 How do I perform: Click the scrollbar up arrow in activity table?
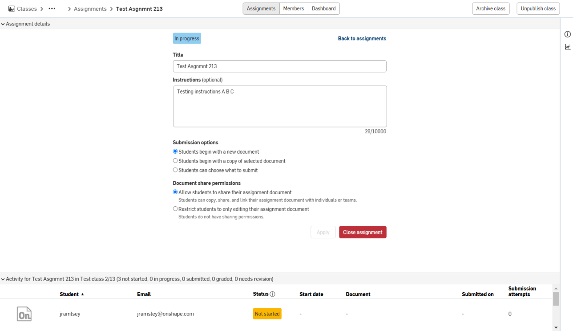point(556,289)
